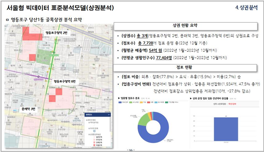
Task: Click the blue square boundary symbol in legend
Action: [94, 131]
